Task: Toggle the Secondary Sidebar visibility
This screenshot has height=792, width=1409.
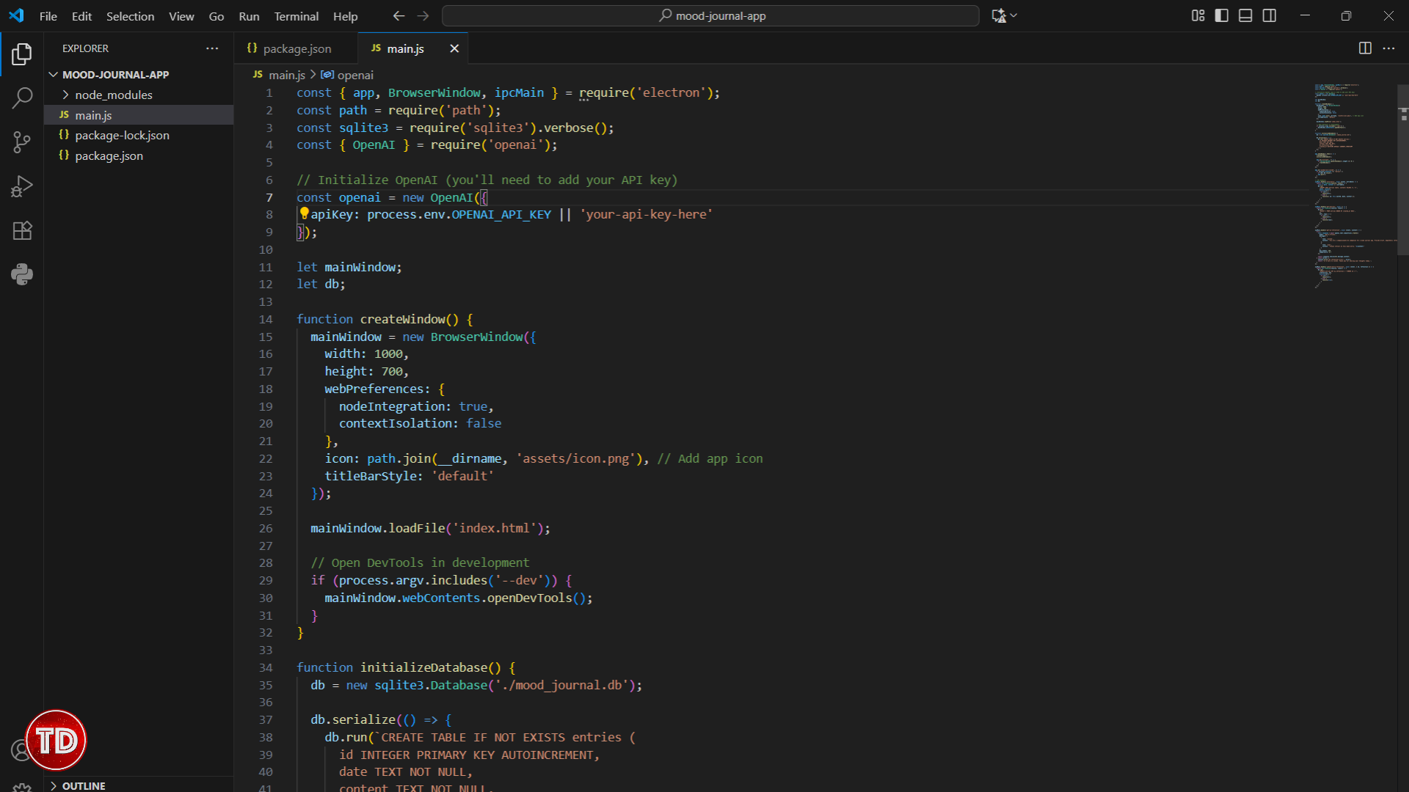Action: pos(1270,15)
